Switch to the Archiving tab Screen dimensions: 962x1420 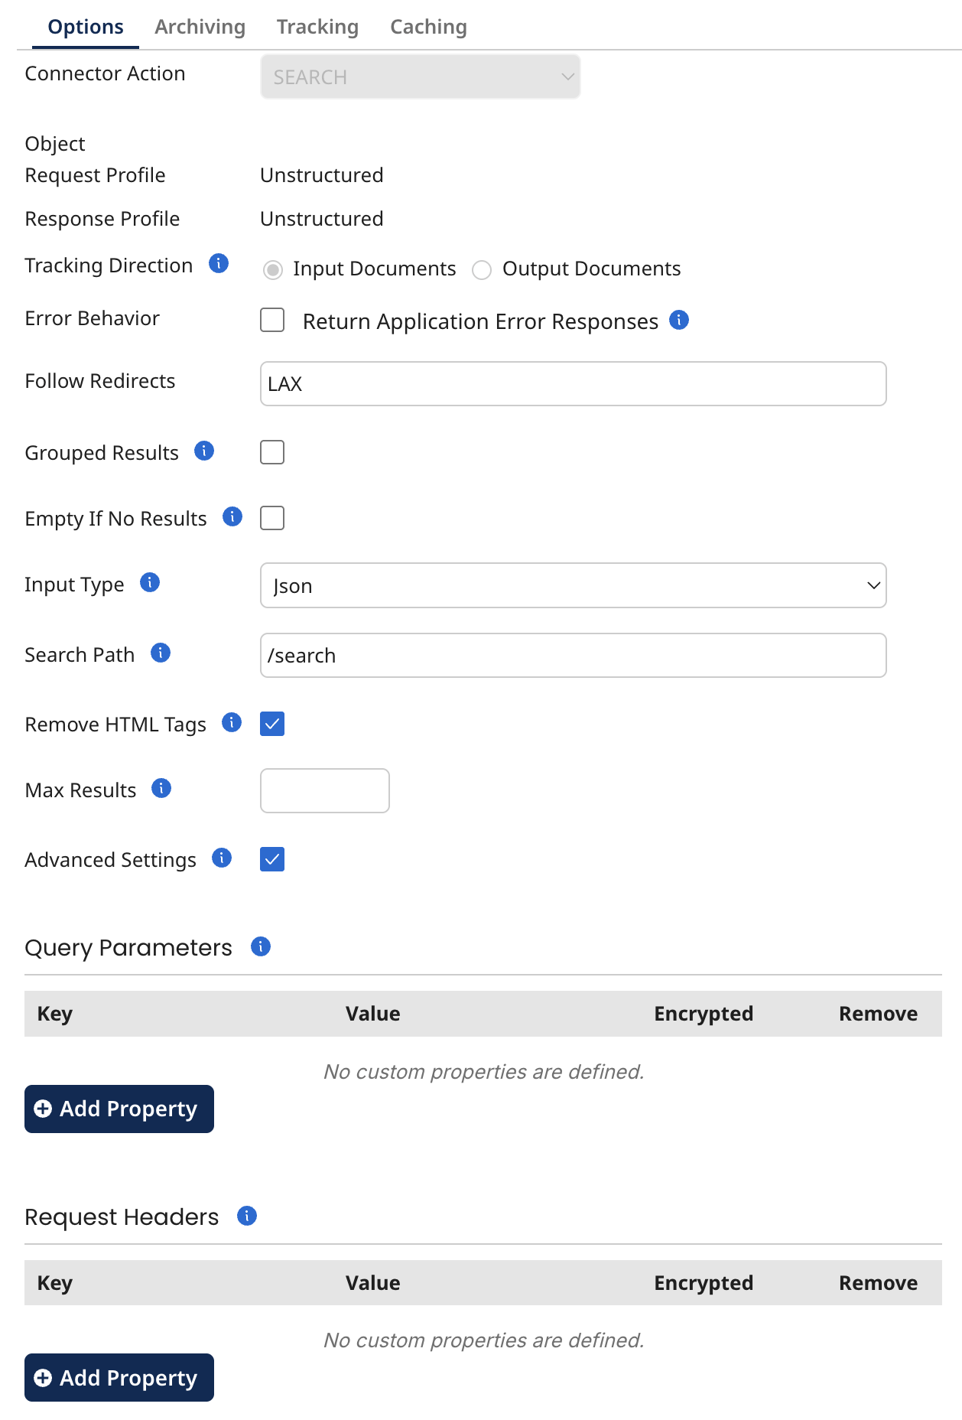[200, 27]
